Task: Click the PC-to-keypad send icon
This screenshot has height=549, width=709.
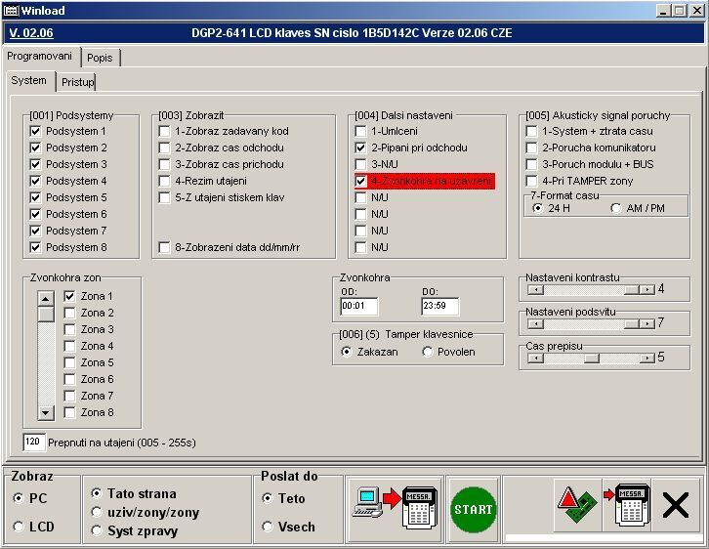Action: click(394, 509)
